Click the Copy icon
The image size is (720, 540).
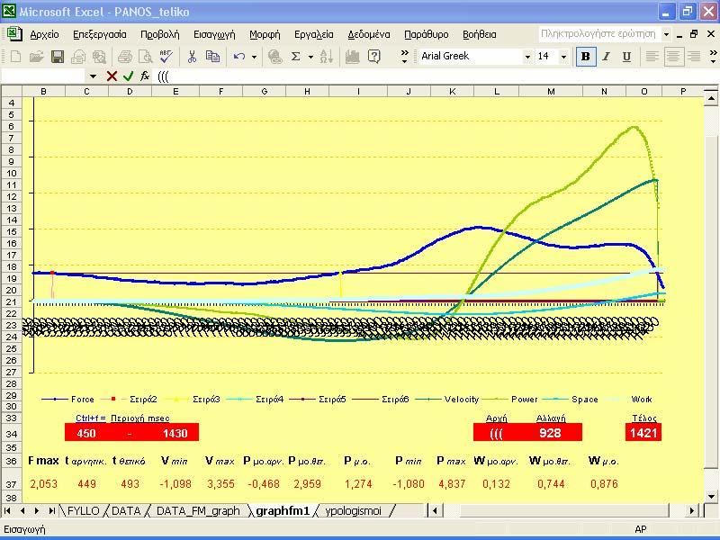click(x=212, y=57)
